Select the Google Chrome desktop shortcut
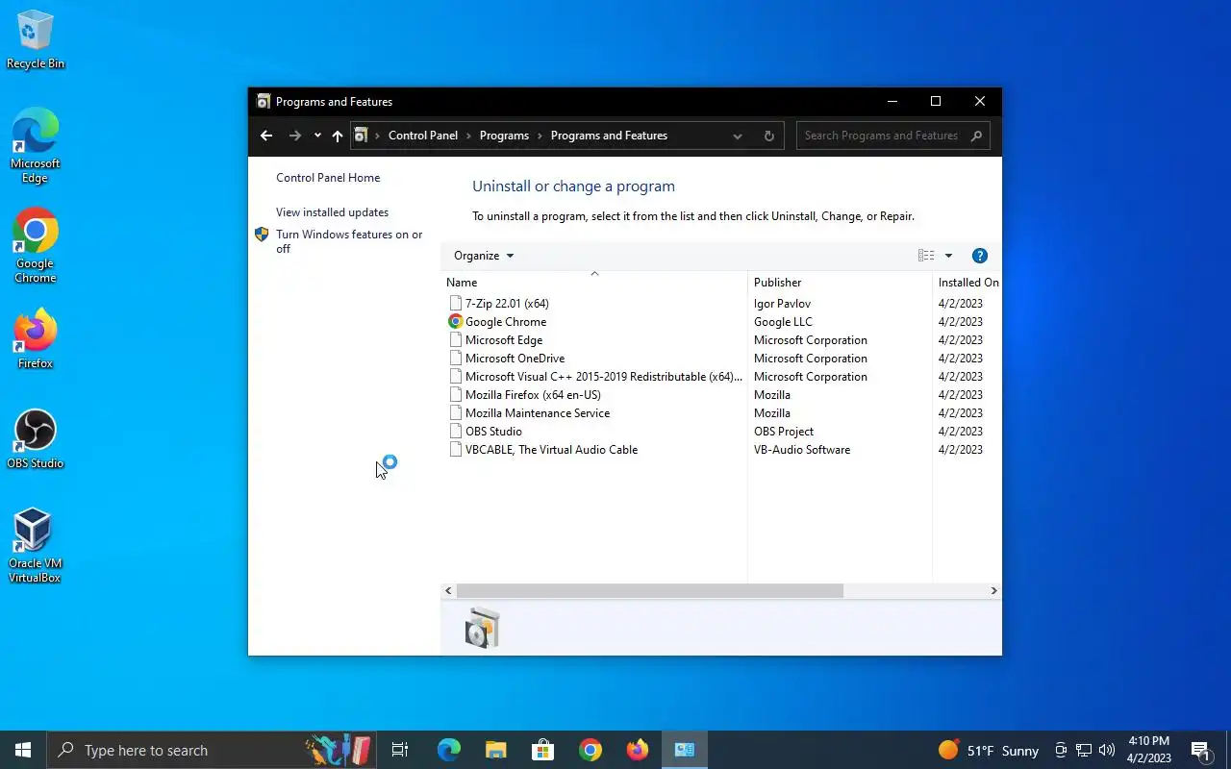The height and width of the screenshot is (769, 1231). 36,246
